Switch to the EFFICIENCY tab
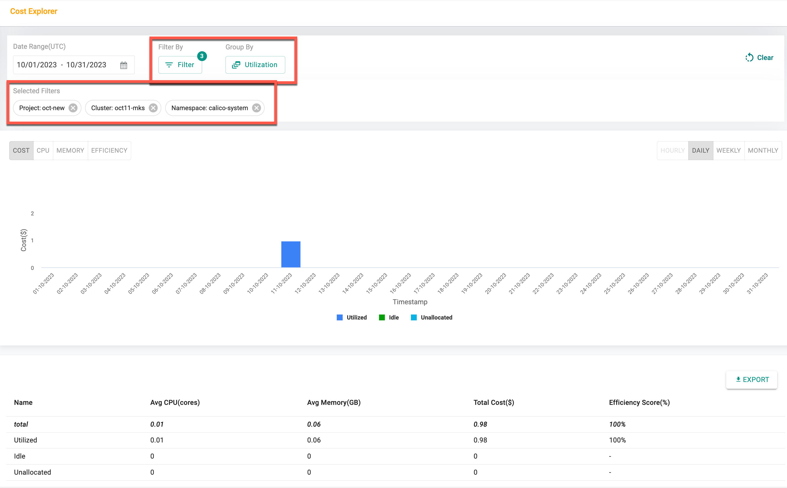Viewport: 787px width, 488px height. point(110,150)
